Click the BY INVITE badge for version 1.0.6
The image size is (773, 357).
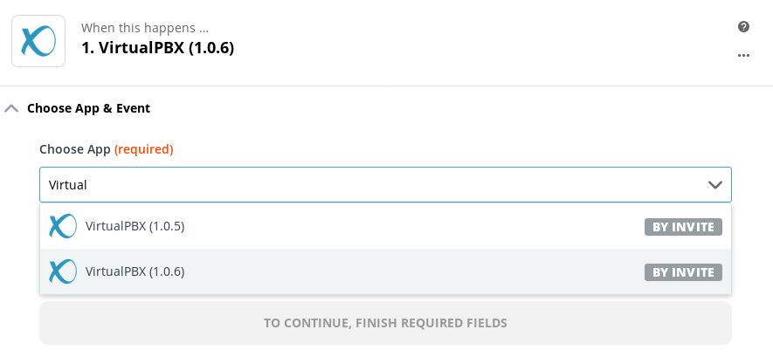pyautogui.click(x=683, y=272)
